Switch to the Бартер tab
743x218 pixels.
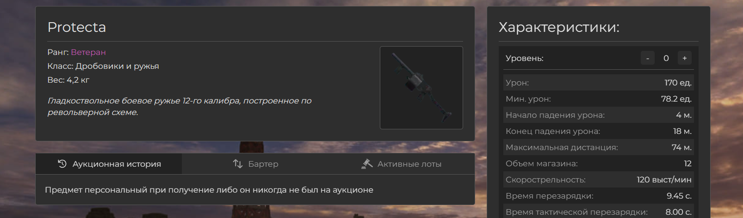pos(255,164)
